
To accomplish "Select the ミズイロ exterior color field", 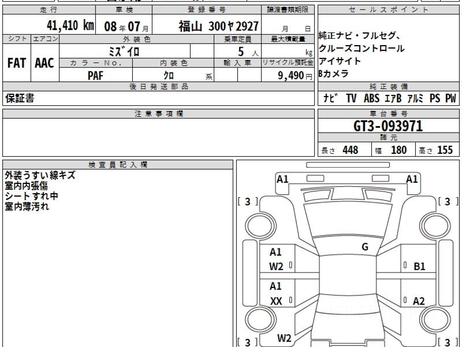I will (x=124, y=51).
